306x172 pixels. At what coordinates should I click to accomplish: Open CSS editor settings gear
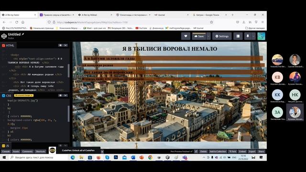click(60, 96)
